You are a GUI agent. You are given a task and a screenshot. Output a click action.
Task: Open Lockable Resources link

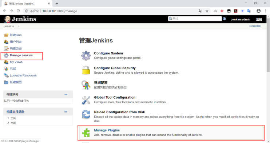(x=23, y=75)
